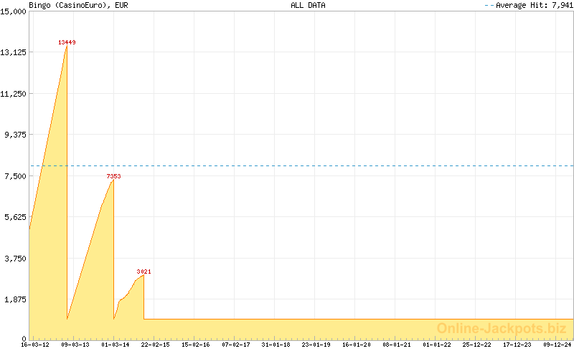The height and width of the screenshot is (351, 574).
Task: Click the Online-Jackpots.biz watermark
Action: coord(501,328)
